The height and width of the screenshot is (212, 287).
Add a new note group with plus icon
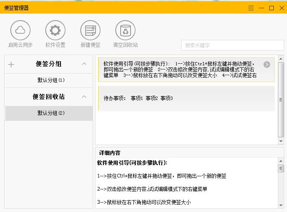point(11,65)
